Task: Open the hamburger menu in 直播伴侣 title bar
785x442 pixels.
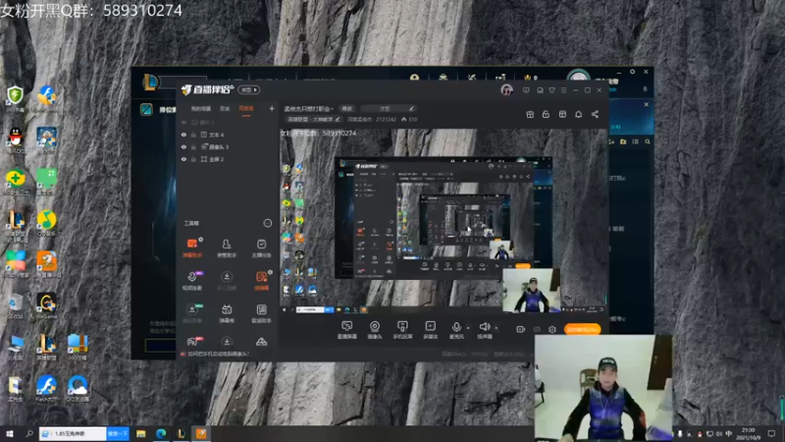Action: (563, 90)
